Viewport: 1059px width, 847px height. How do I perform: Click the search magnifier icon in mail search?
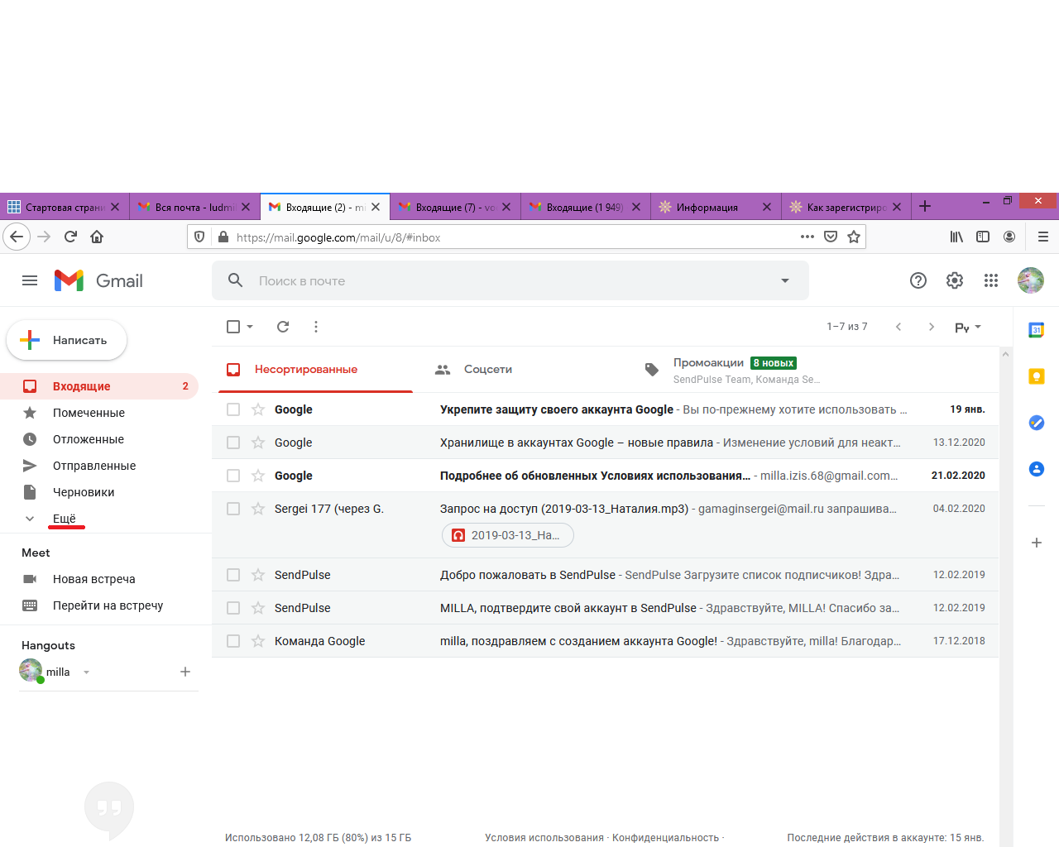pyautogui.click(x=236, y=280)
